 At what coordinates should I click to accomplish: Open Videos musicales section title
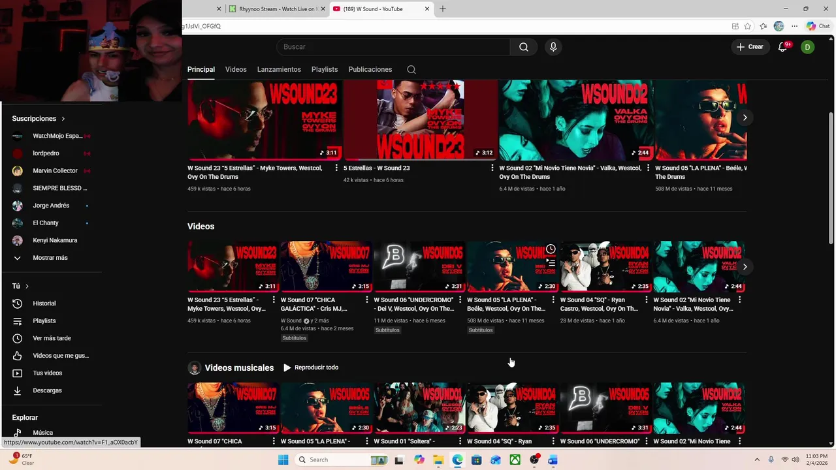tap(239, 368)
